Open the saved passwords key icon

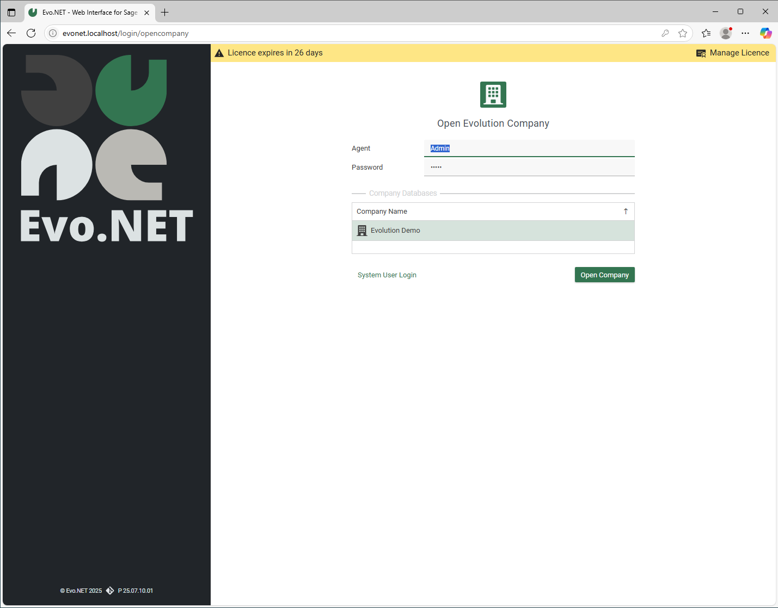point(665,33)
